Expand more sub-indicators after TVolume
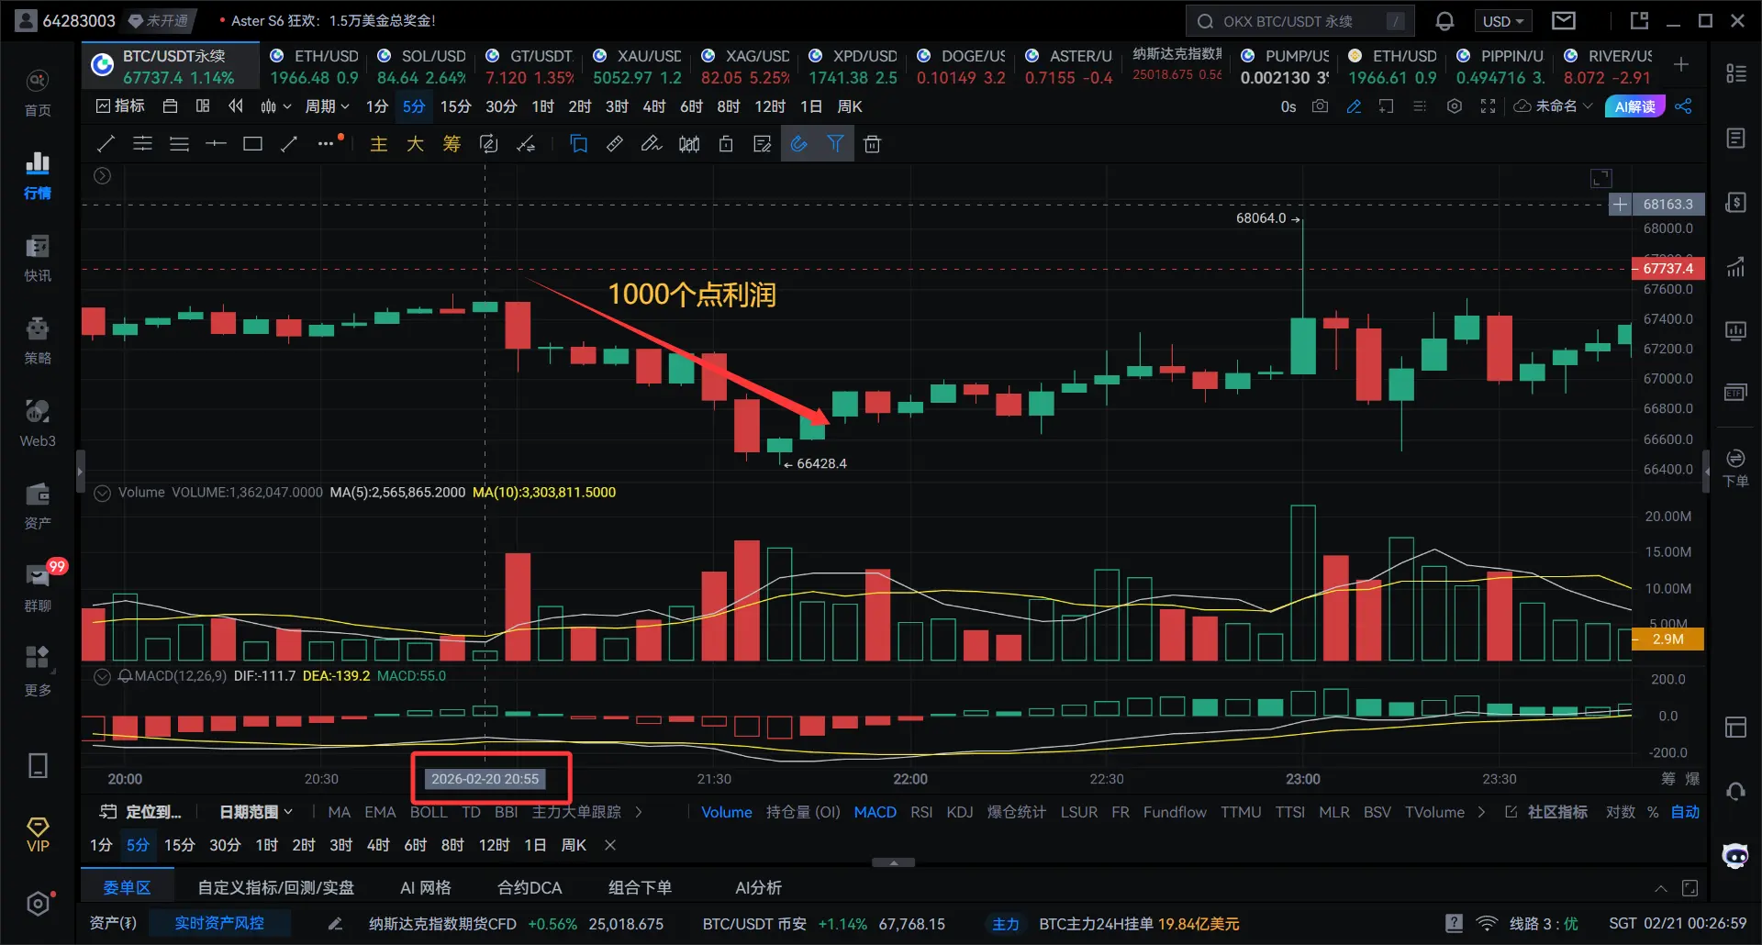The height and width of the screenshot is (945, 1762). (1481, 812)
